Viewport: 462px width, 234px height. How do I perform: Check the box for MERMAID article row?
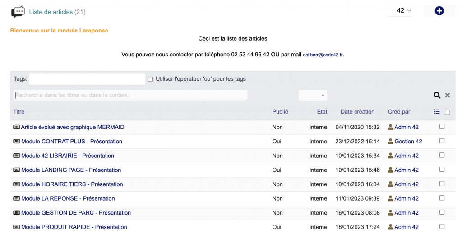coord(442,127)
